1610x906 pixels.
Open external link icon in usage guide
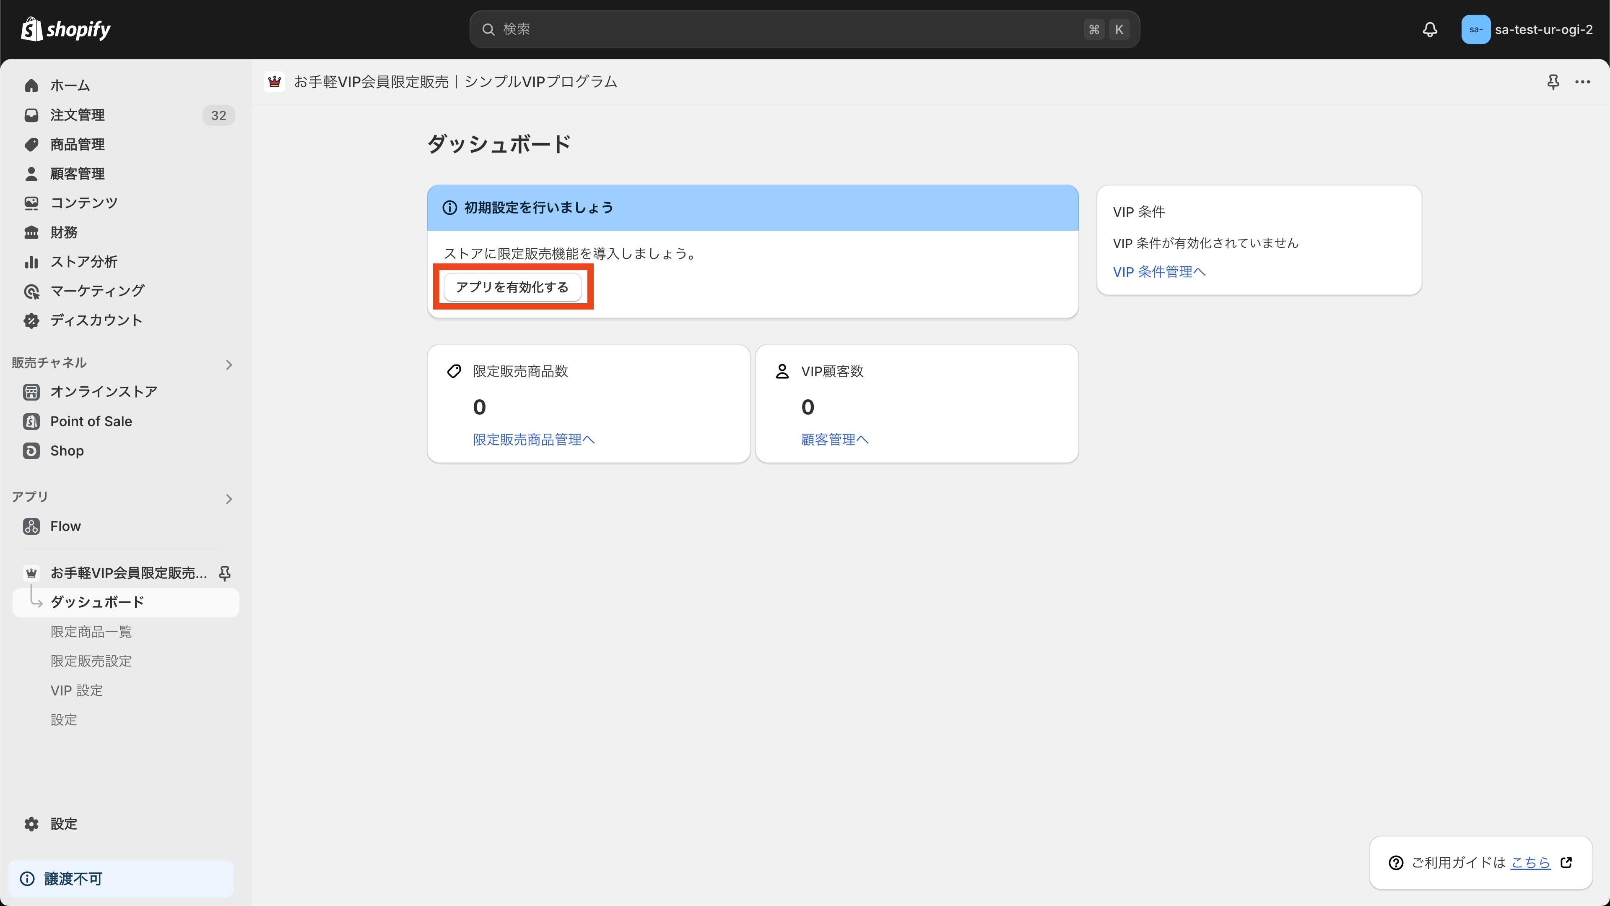click(x=1566, y=862)
